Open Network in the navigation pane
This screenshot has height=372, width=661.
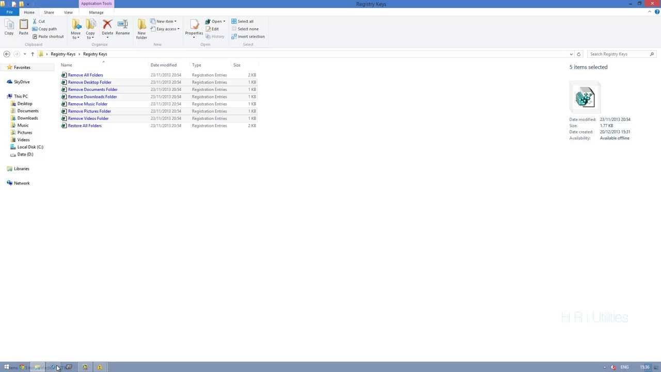[22, 183]
